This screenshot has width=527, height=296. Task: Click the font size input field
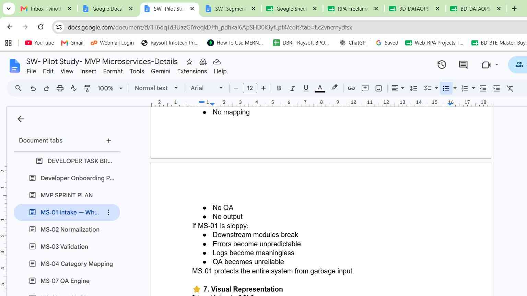[x=250, y=88]
